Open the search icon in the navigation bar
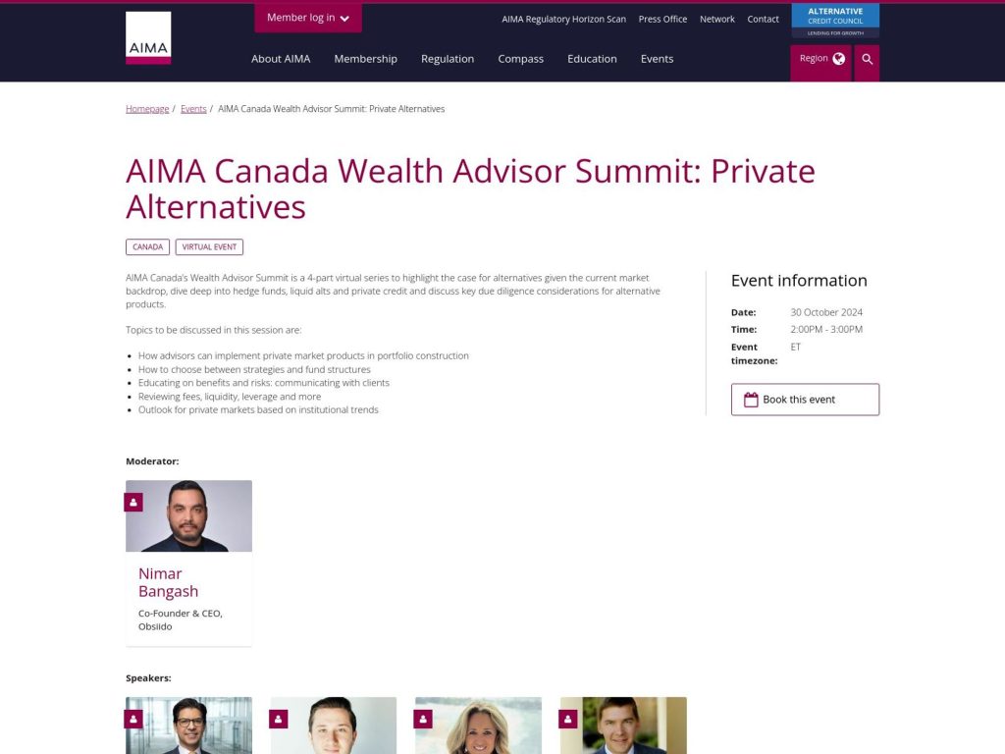Viewport: 1005px width, 754px height. tap(867, 59)
